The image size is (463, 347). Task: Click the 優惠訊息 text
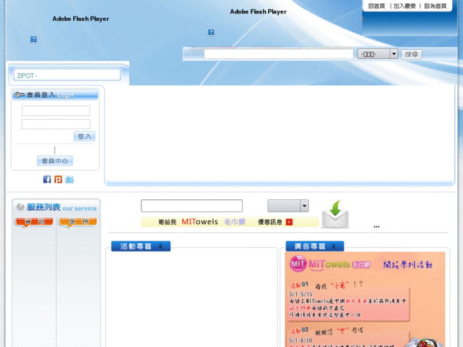pos(270,222)
